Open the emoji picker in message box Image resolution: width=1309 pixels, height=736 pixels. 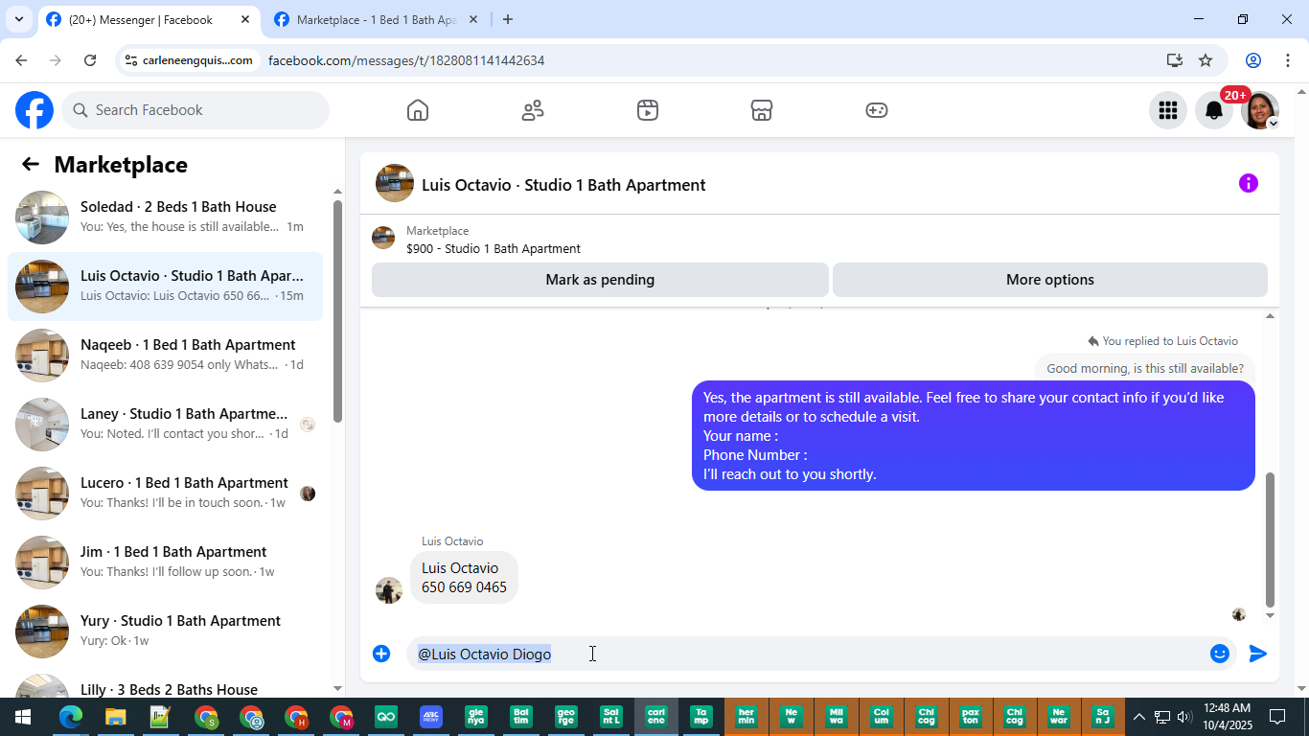[1220, 654]
